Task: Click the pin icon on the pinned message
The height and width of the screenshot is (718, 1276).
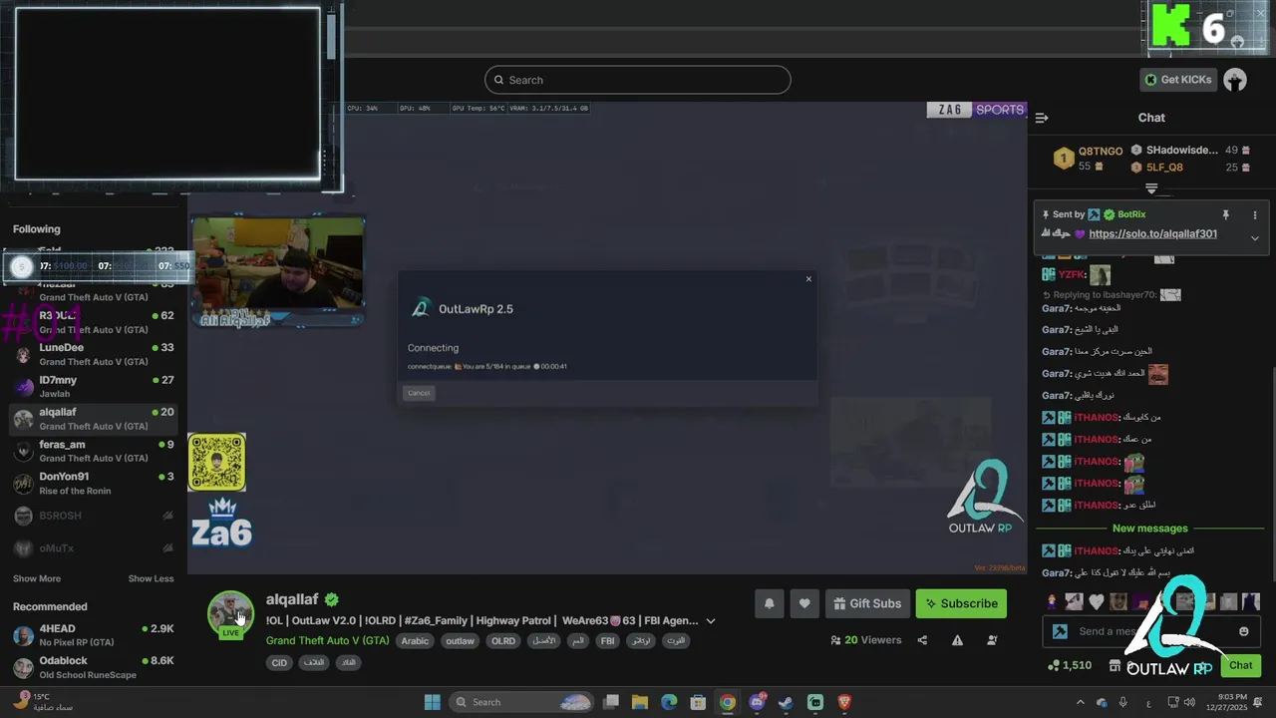Action: pos(1226,214)
